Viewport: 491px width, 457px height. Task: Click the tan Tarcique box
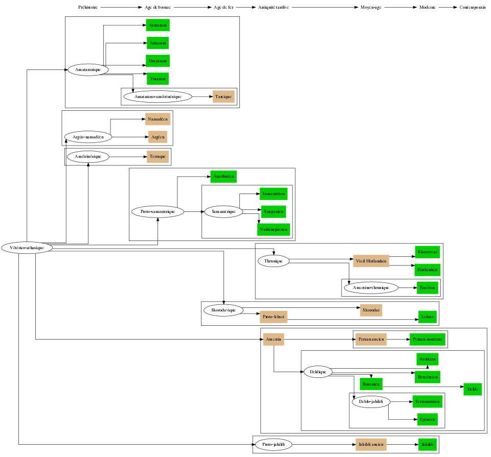click(224, 97)
